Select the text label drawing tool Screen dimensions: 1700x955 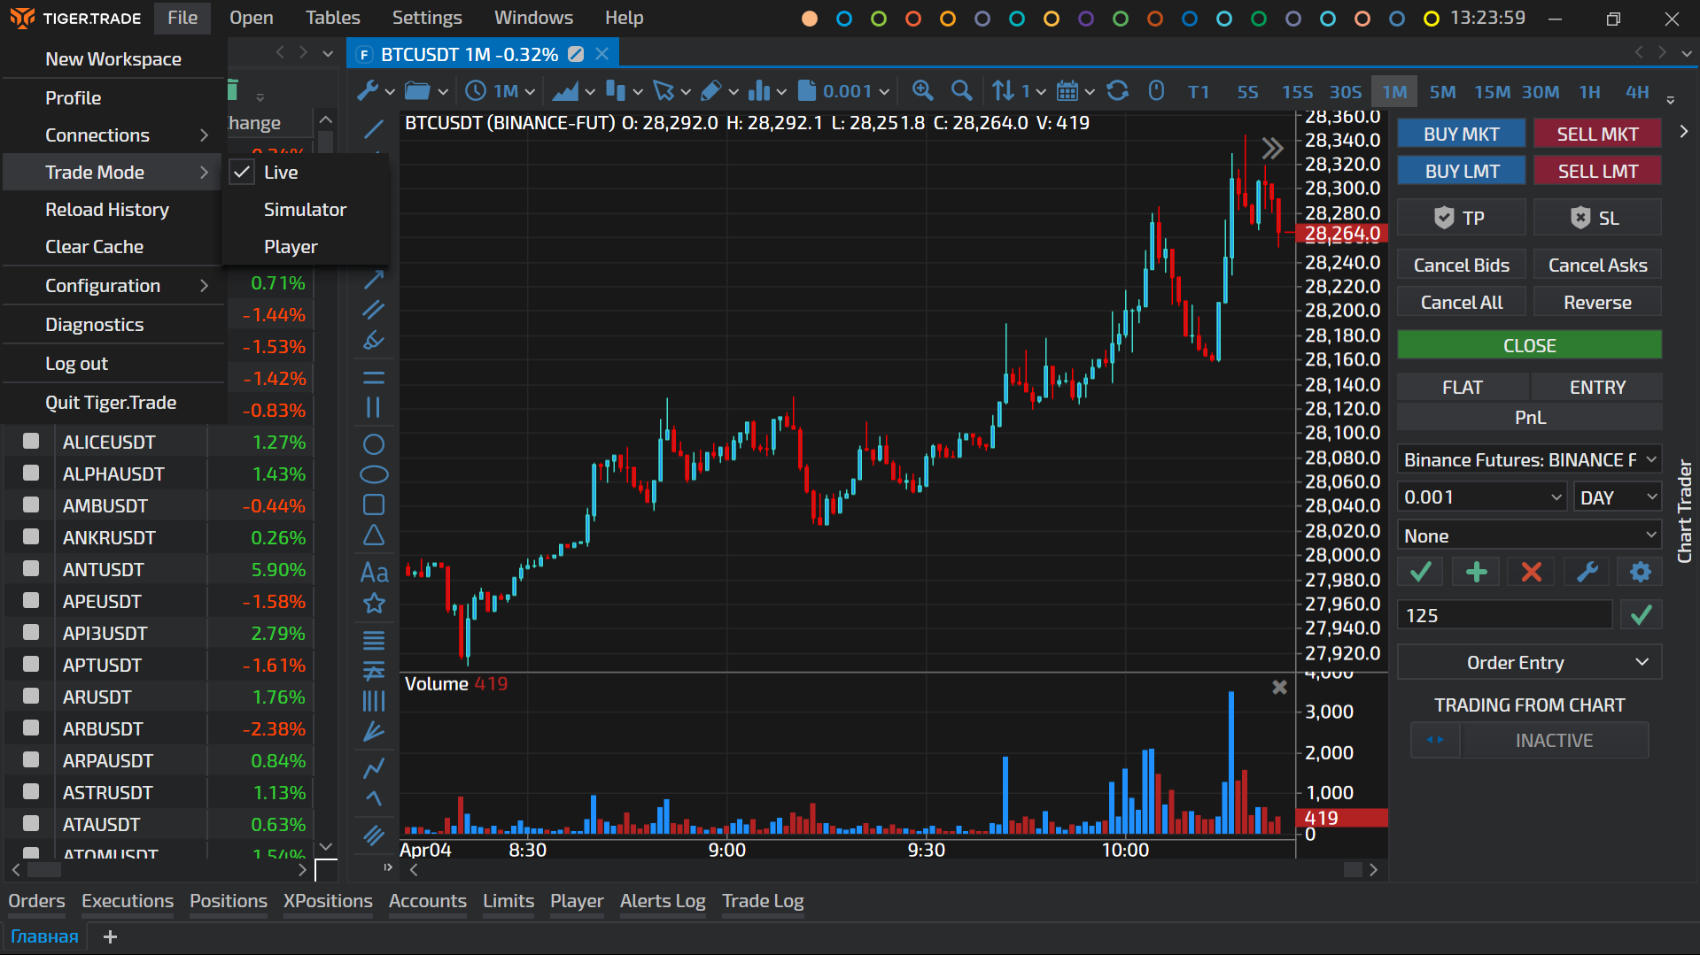pyautogui.click(x=374, y=573)
